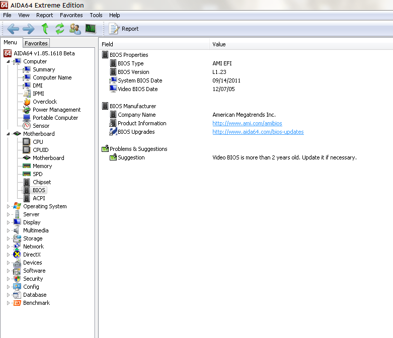Switch to the Menu tab
Image resolution: width=393 pixels, height=338 pixels.
[11, 42]
